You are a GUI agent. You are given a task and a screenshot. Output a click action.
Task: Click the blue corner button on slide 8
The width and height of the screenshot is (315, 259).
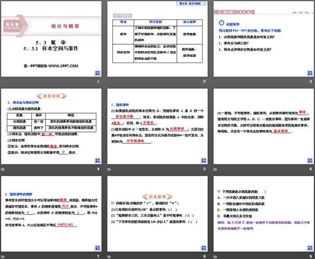pos(202,247)
